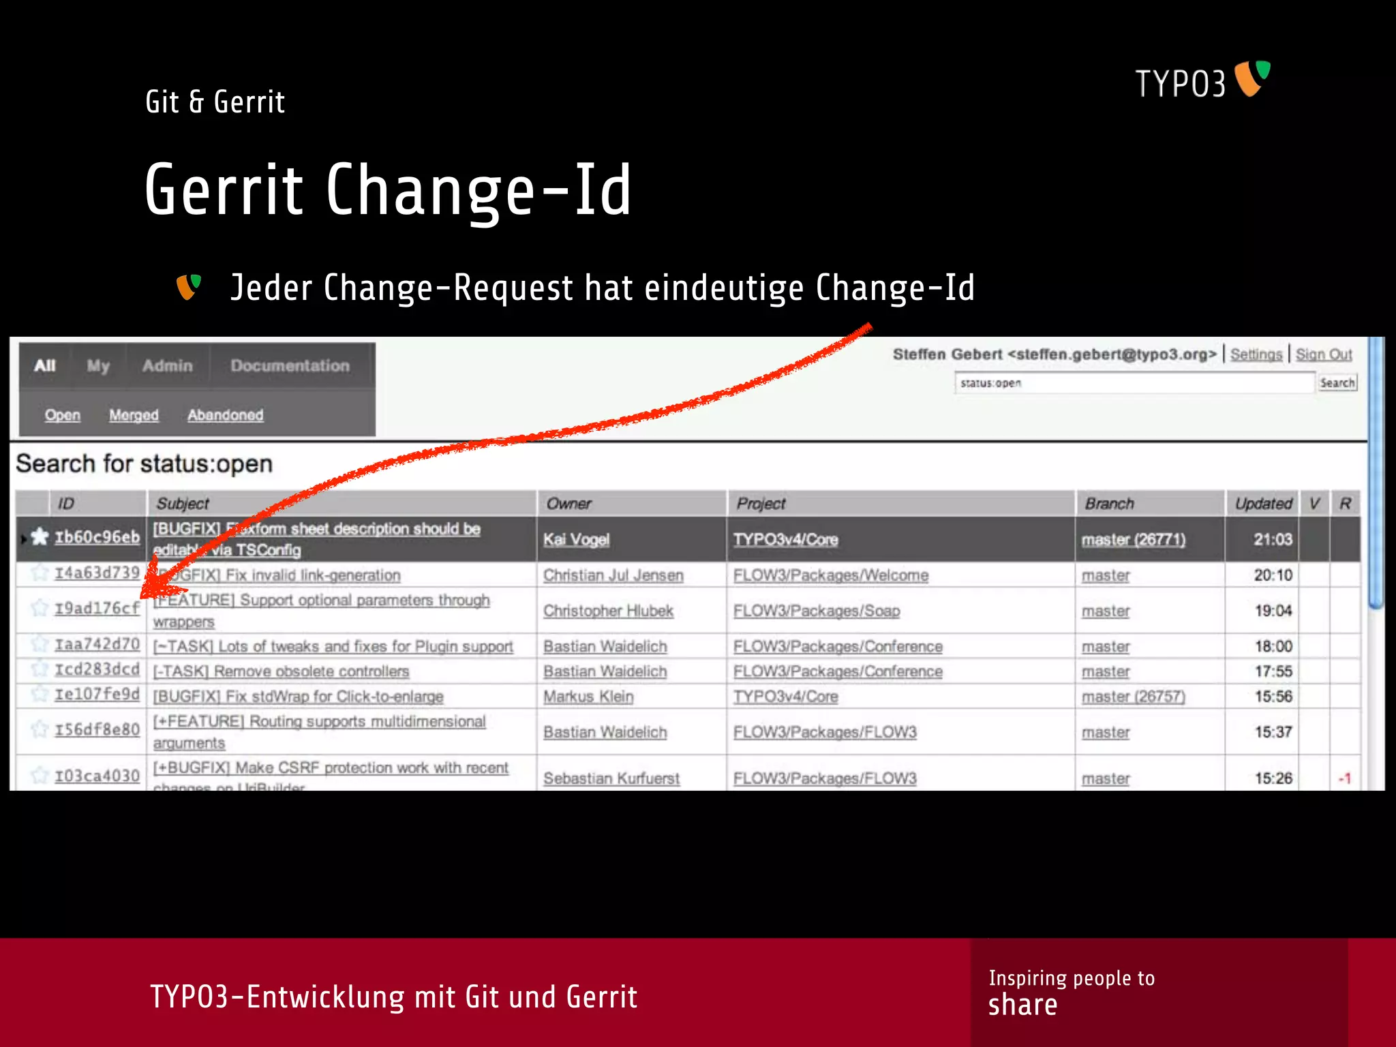This screenshot has width=1396, height=1047.
Task: Toggle star for change Ib60c96eb
Action: pyautogui.click(x=40, y=537)
